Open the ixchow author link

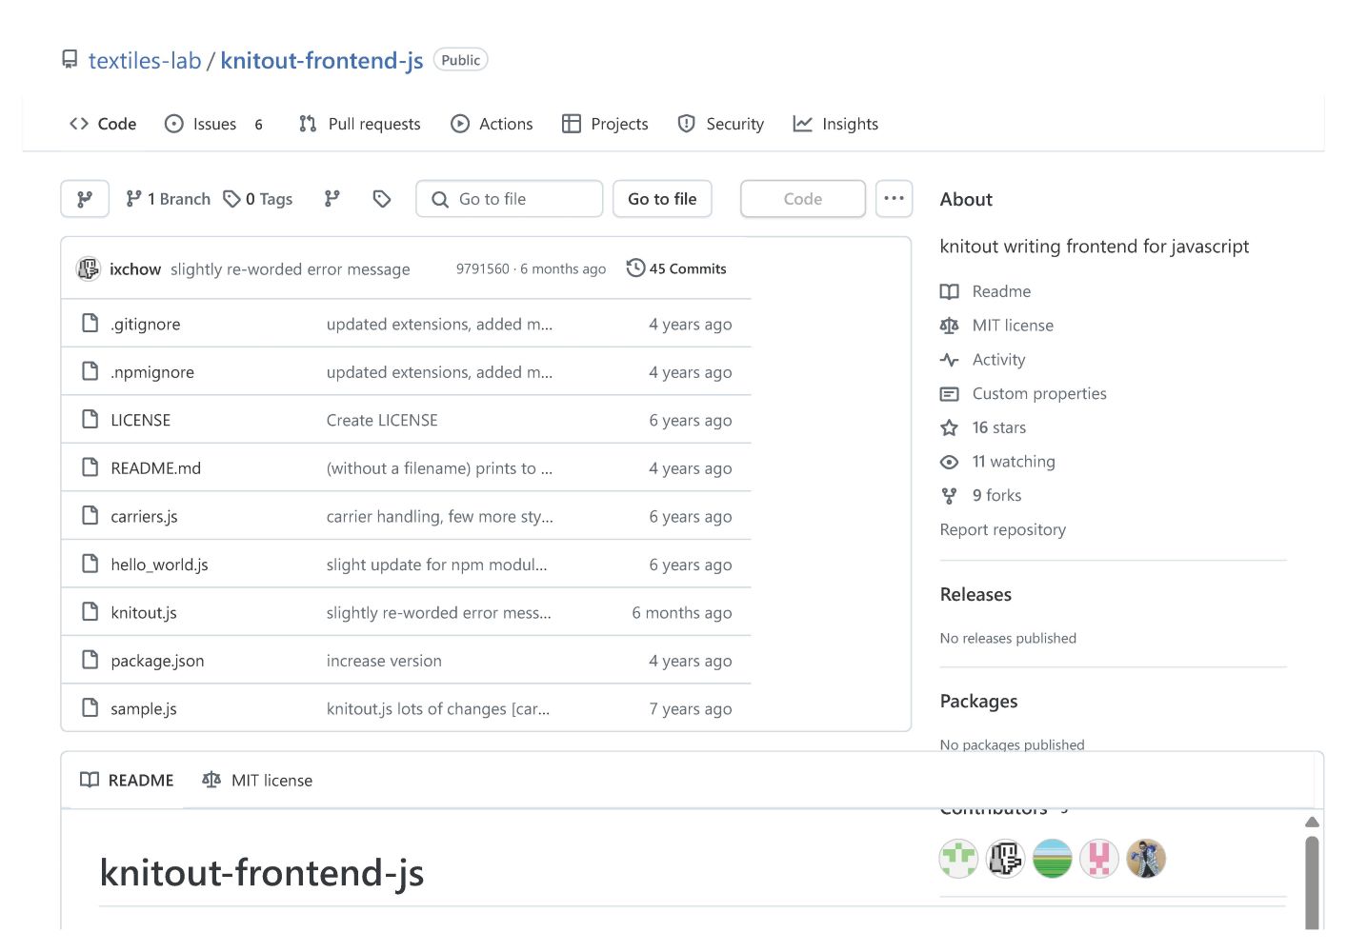coord(135,269)
